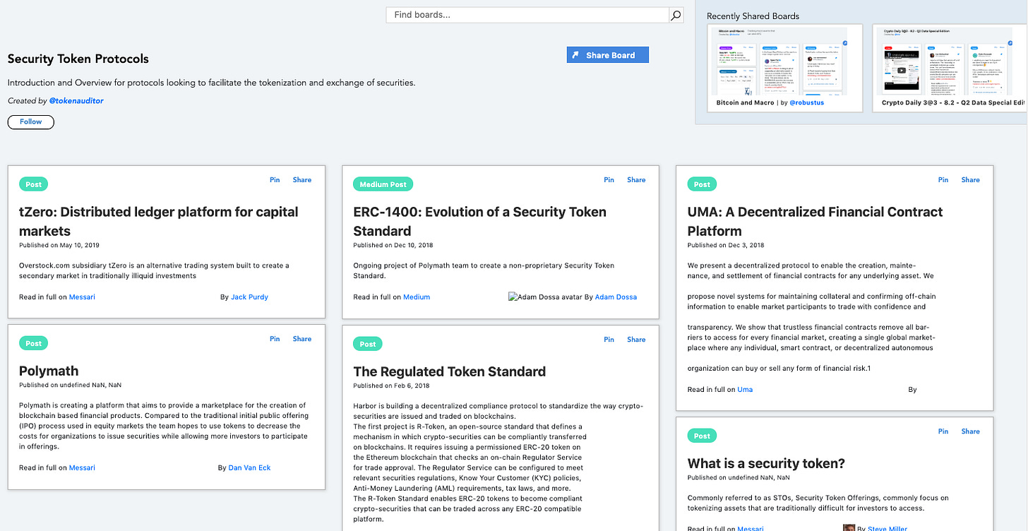Open ERC-1400 Security Token Standard title
The height and width of the screenshot is (531, 1028).
[x=480, y=221]
